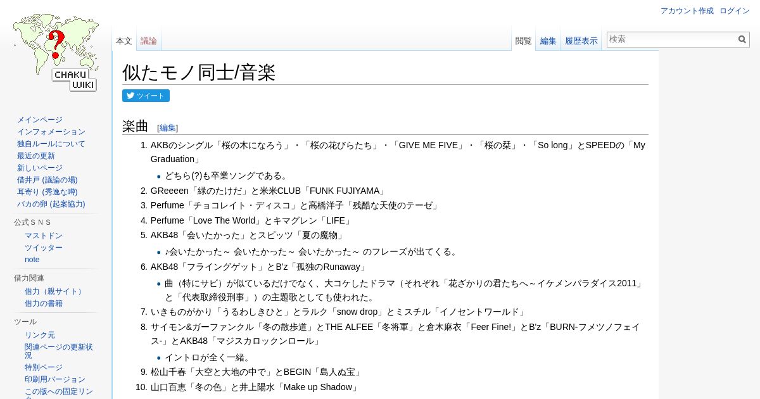
Task: Open 新しいページ sidebar link
Action: 40,168
